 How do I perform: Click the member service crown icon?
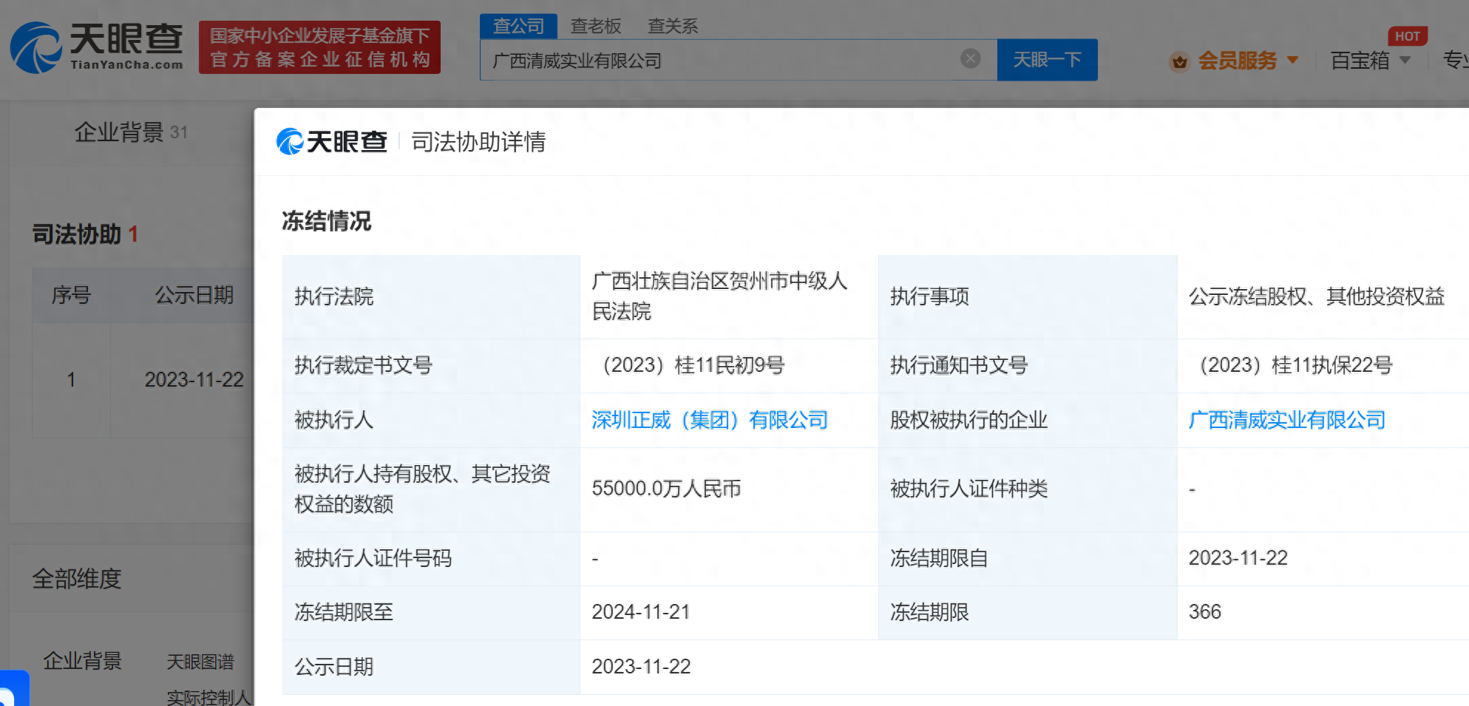click(x=1180, y=61)
